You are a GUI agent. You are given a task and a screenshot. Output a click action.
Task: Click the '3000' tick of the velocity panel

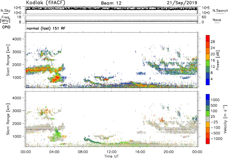tap(17, 111)
